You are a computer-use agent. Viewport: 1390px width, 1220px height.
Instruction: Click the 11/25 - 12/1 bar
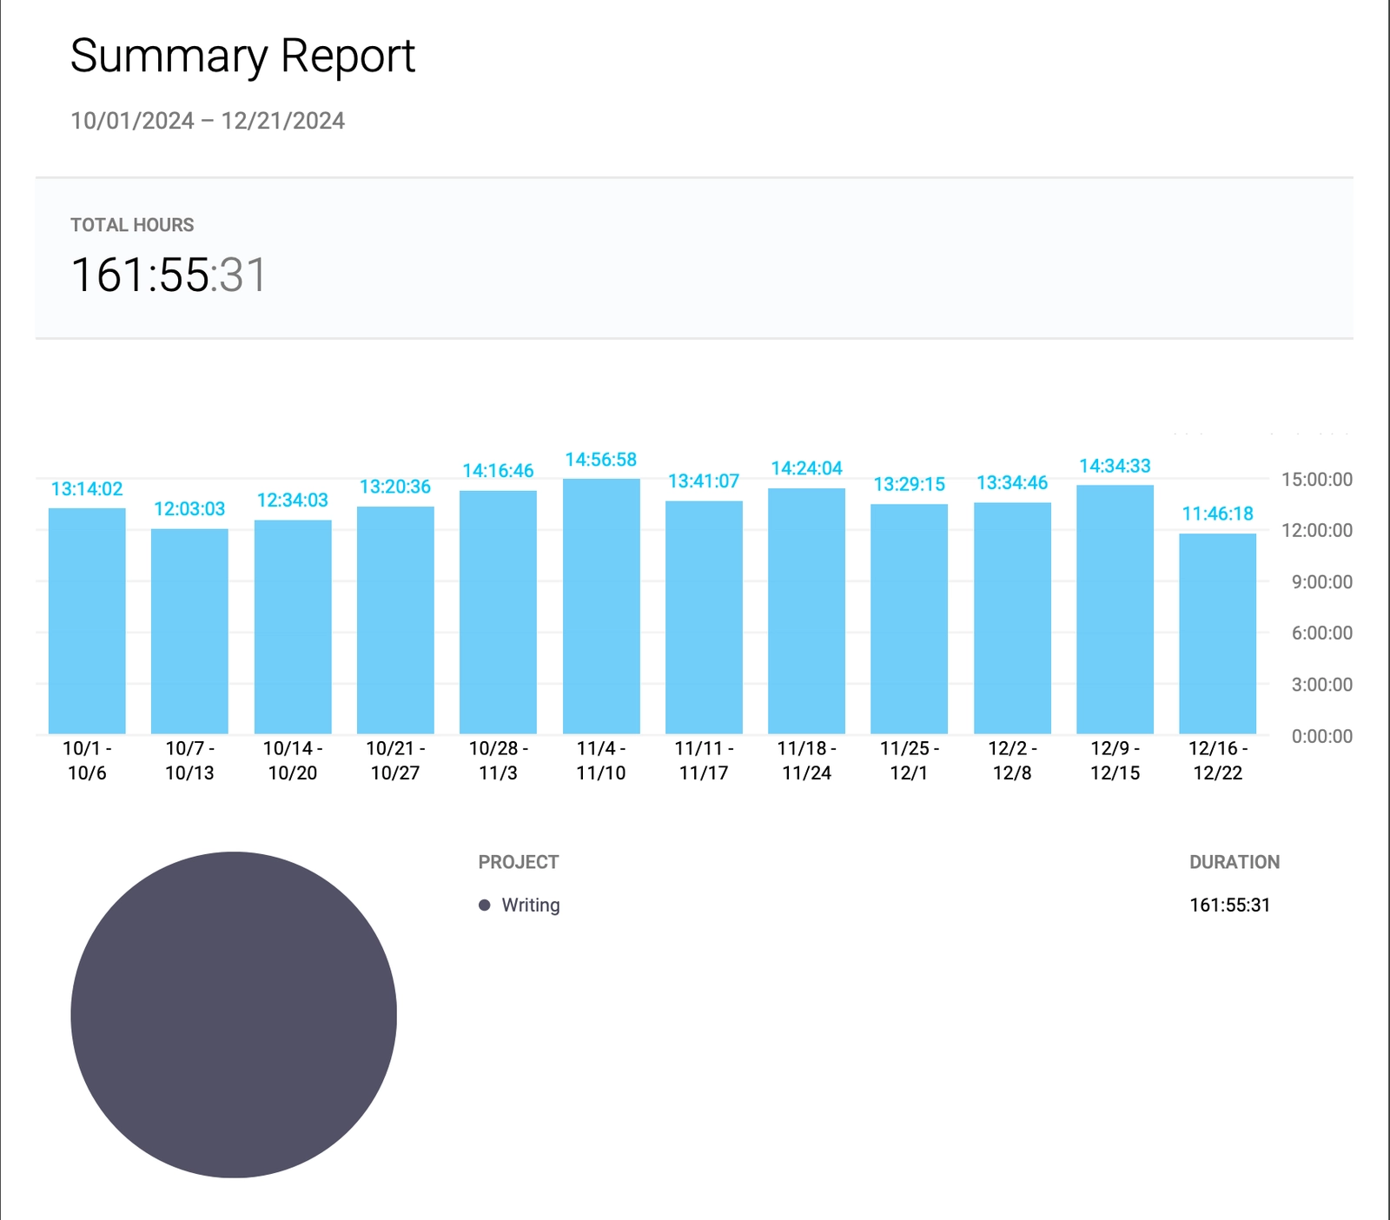909,619
